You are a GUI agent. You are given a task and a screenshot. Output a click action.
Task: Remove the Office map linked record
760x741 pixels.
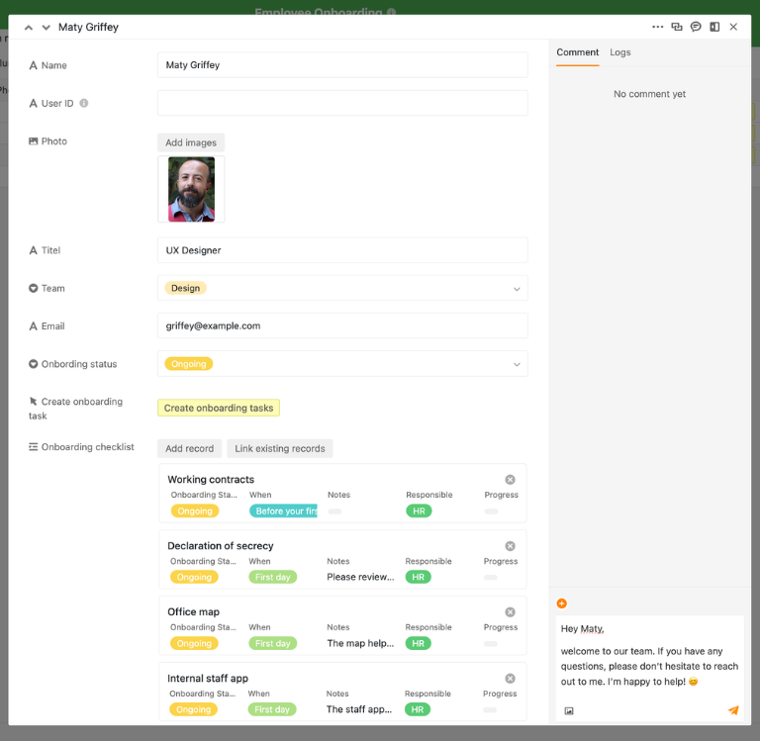[x=510, y=612]
